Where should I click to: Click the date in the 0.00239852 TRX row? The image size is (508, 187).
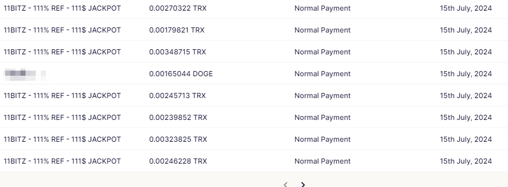coord(466,117)
